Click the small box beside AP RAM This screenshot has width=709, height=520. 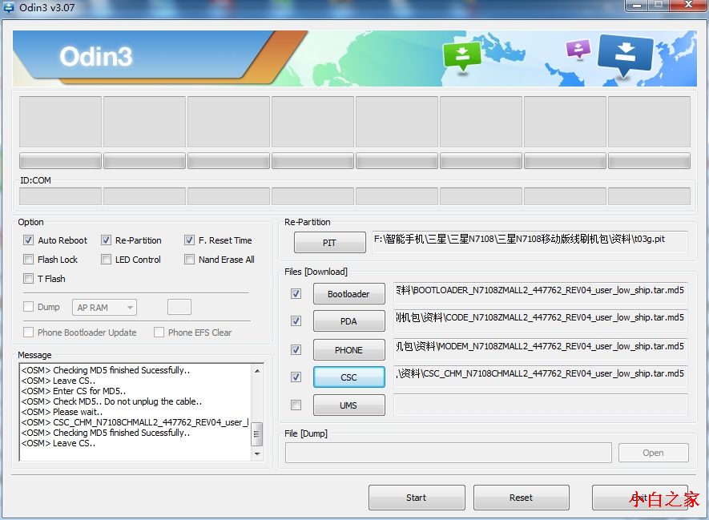coord(179,307)
